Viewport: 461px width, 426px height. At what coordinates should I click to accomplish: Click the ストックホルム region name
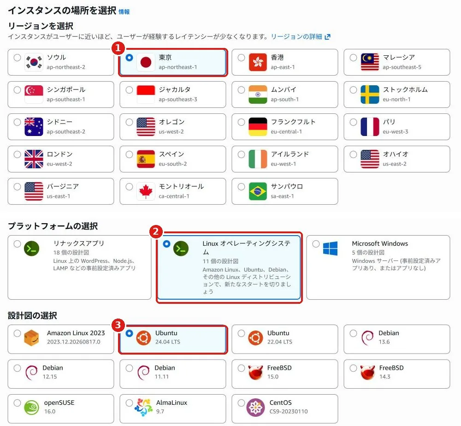click(x=405, y=89)
